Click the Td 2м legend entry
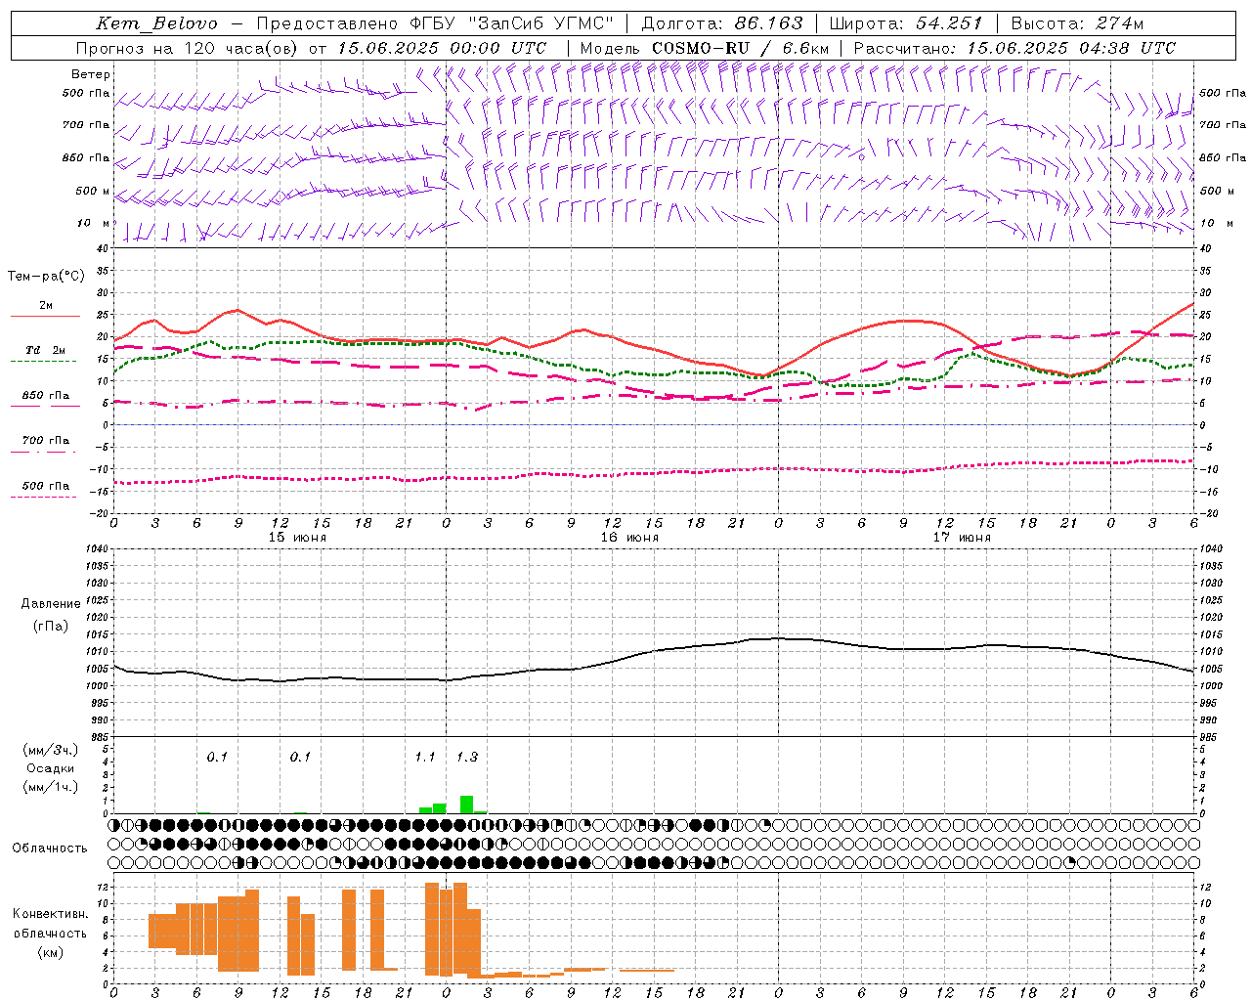Image resolution: width=1251 pixels, height=1001 pixels. (x=46, y=350)
